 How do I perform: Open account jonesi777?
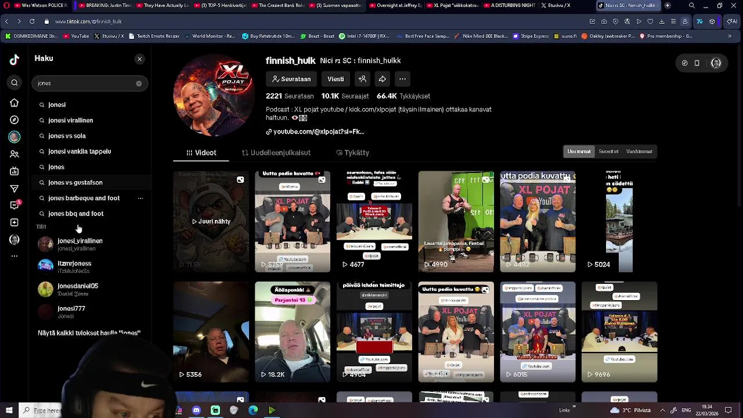[x=90, y=312]
